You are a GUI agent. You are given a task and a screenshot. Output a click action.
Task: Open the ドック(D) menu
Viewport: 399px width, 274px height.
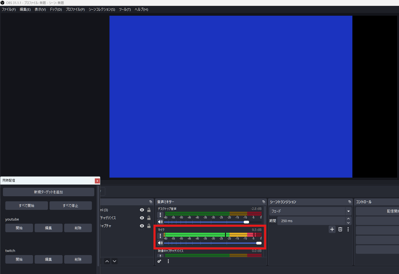(56, 9)
